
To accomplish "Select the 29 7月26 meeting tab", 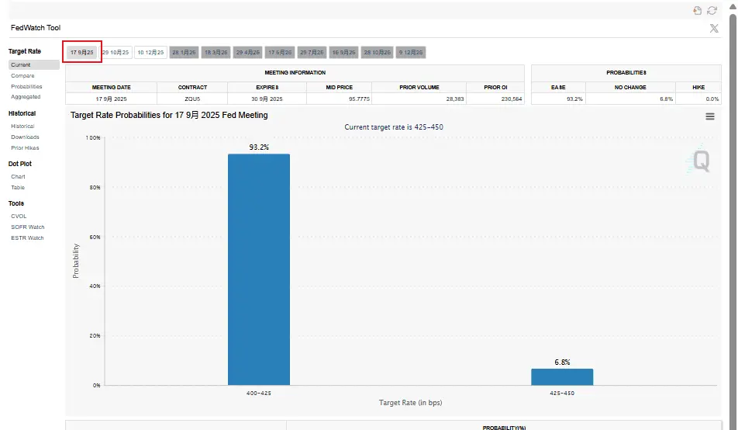I will [312, 52].
